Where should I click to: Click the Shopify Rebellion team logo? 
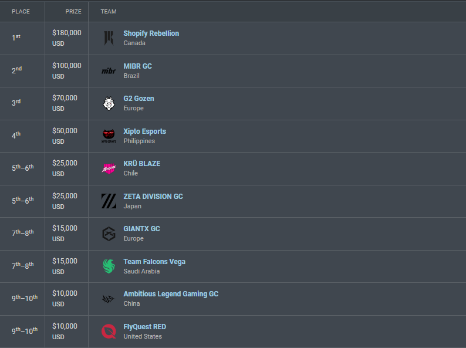109,38
